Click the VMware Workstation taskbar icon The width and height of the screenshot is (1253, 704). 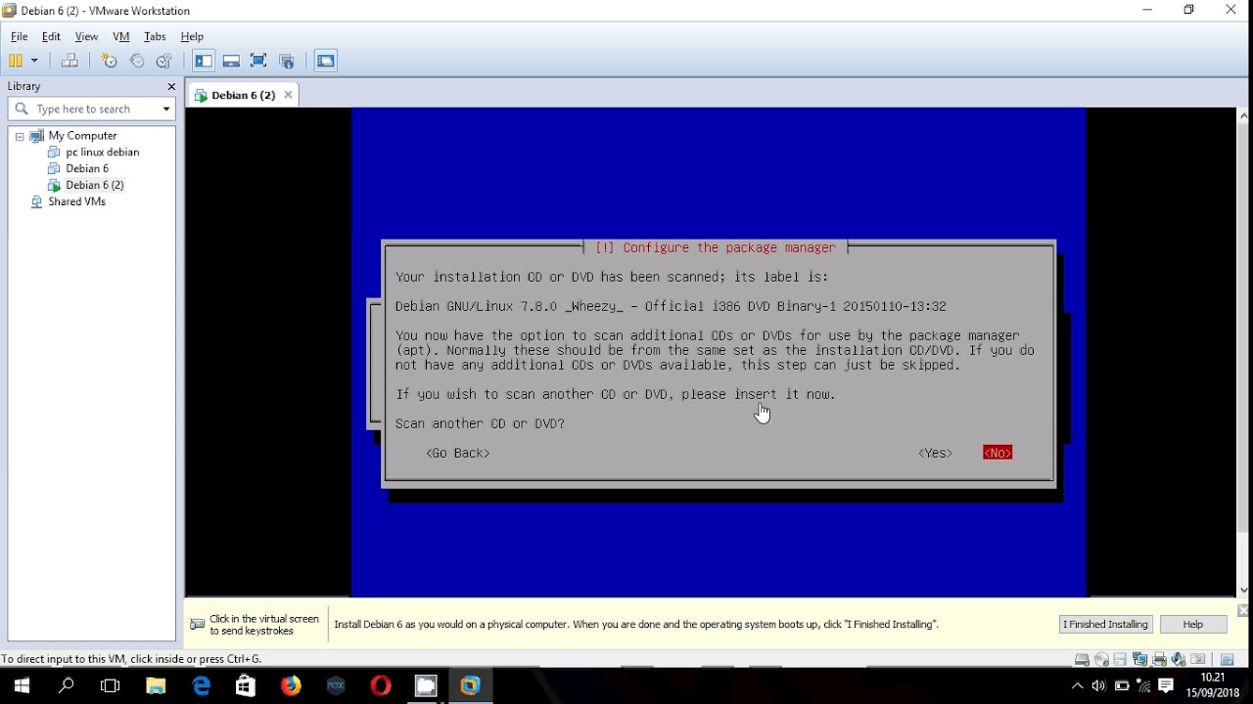[471, 685]
